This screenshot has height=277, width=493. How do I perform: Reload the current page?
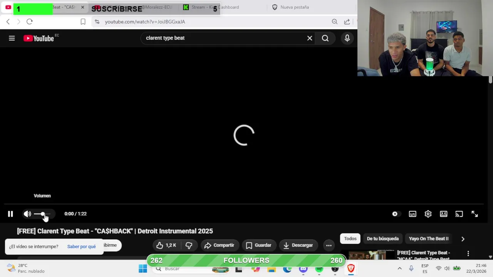pyautogui.click(x=29, y=22)
